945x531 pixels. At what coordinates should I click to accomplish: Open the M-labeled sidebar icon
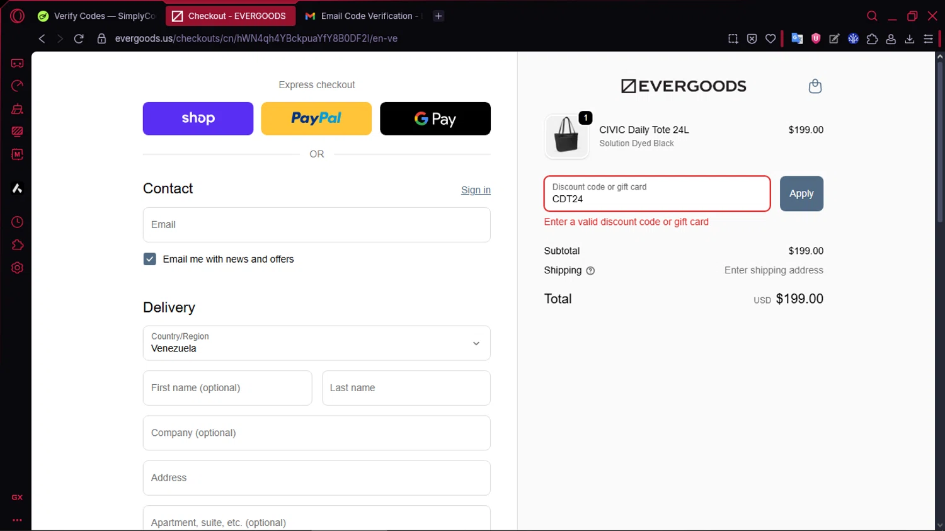[17, 154]
